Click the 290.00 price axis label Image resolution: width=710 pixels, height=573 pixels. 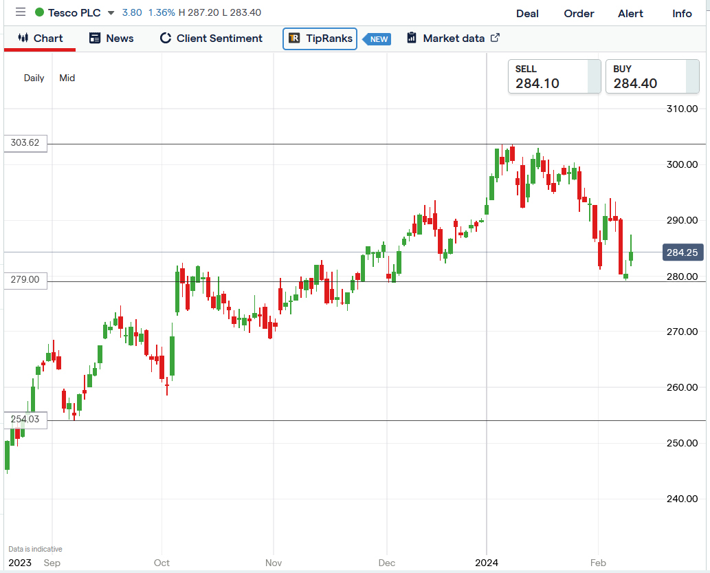(x=682, y=220)
